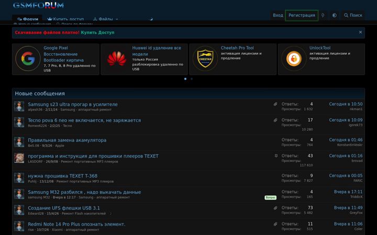
Task: Open thread Создание UFS флешки USB 3.1
Action: pyautogui.click(x=64, y=208)
